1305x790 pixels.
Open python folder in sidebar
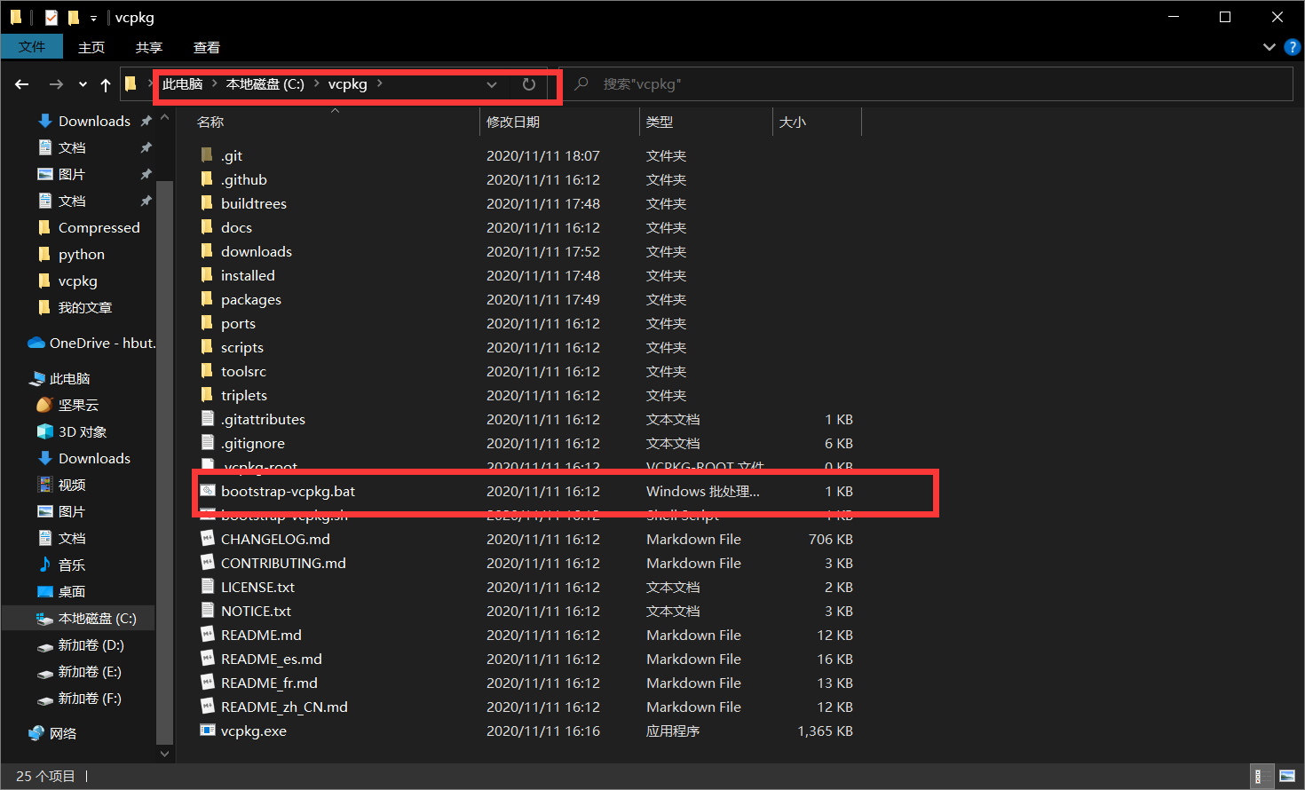tap(81, 254)
